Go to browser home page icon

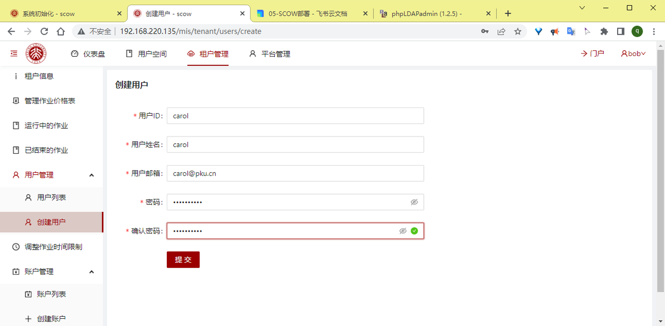61,32
